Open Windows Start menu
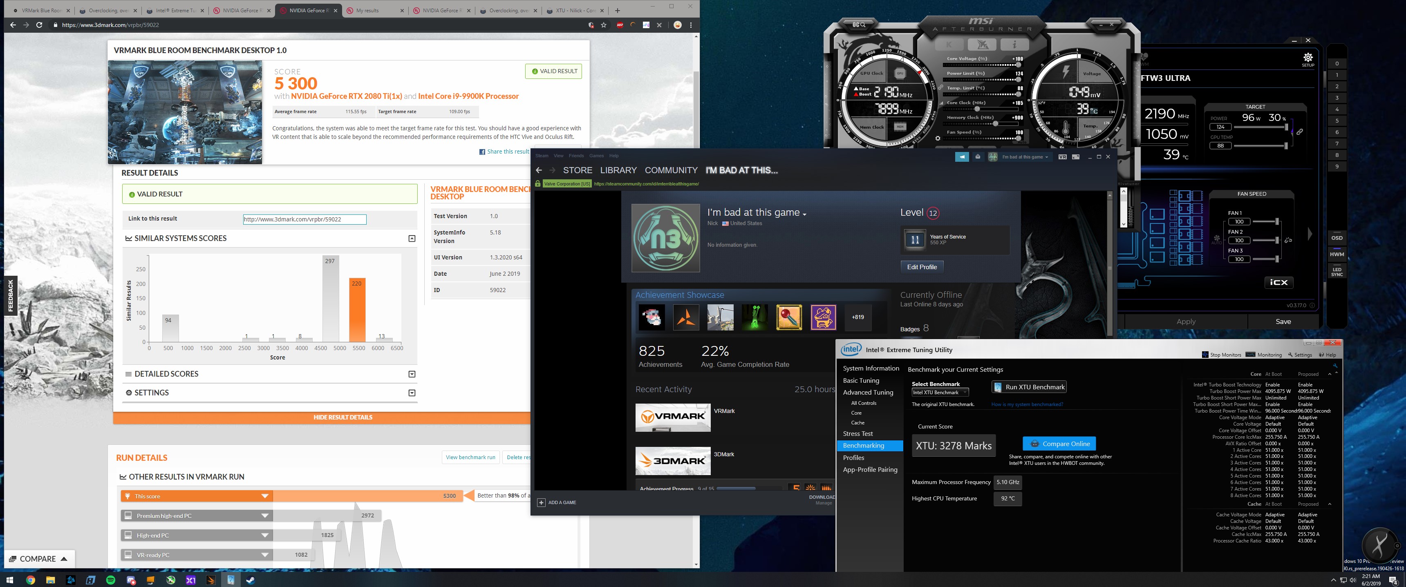 pos(9,580)
